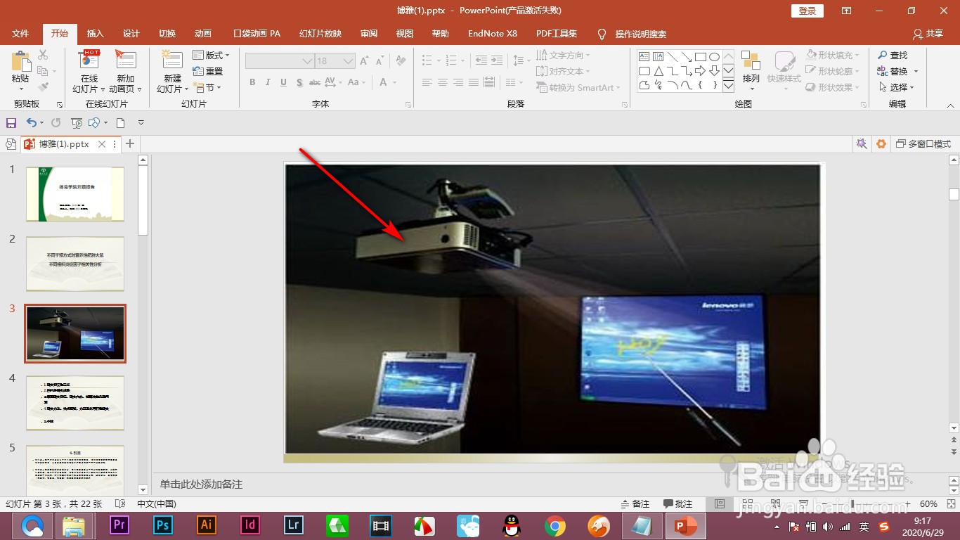Viewport: 960px width, 540px height.
Task: Add a new document tab with plus button
Action: 130,143
